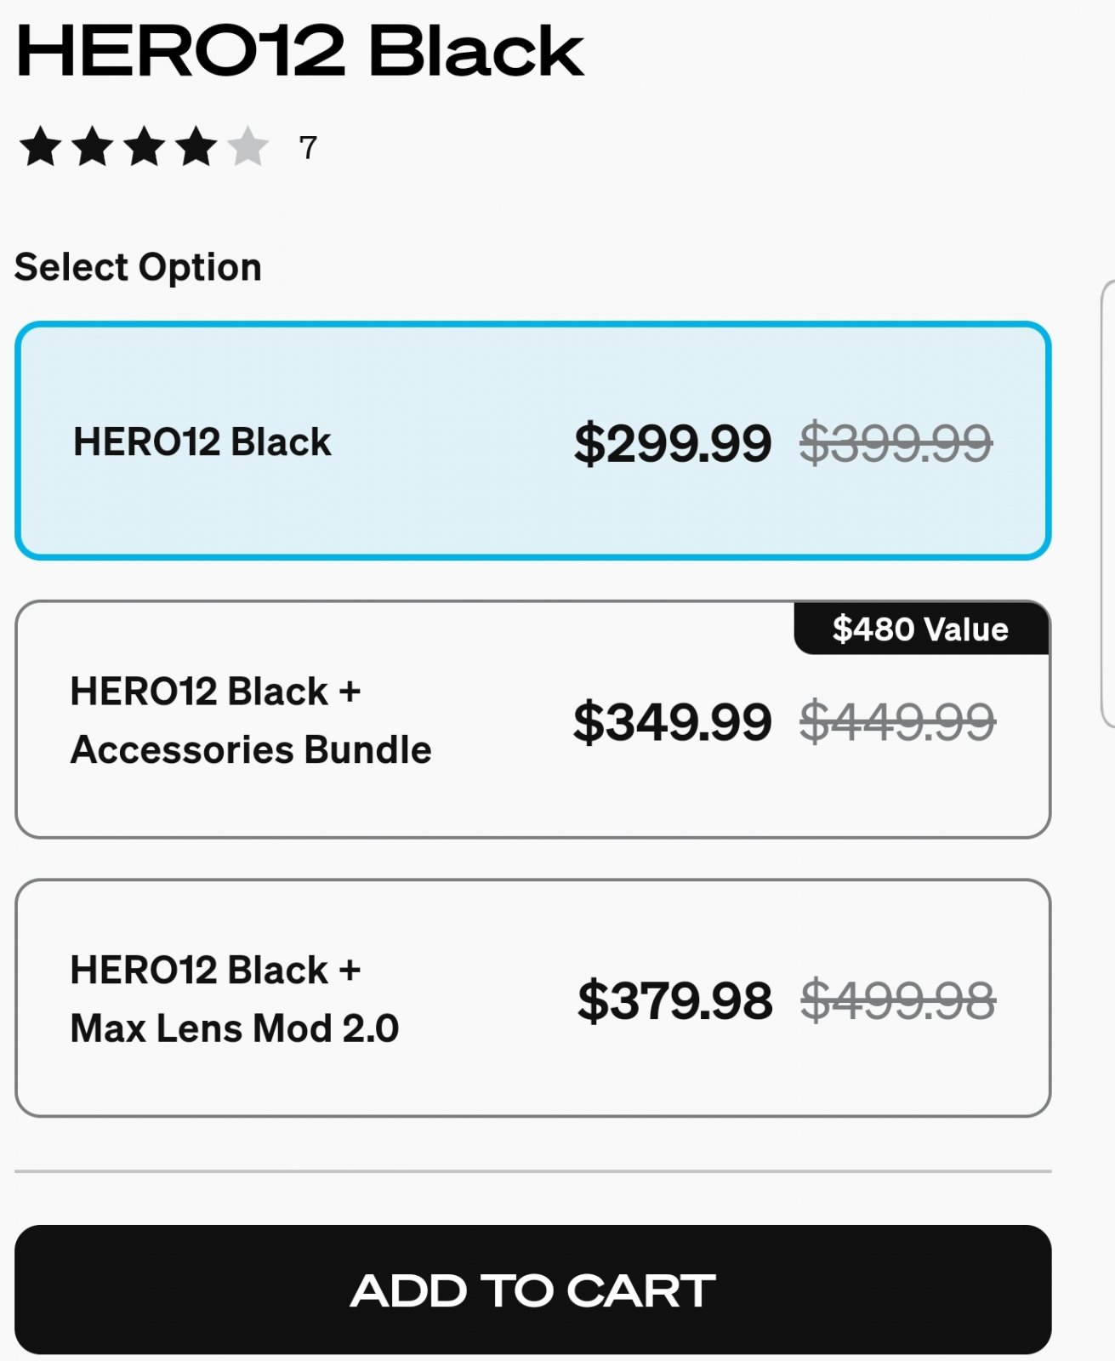
Task: Click the grey fifth rating star
Action: tap(248, 146)
